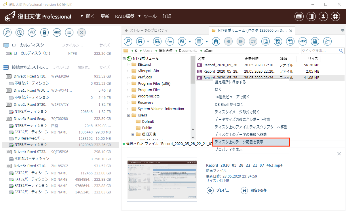Viewport: 346px width, 211px height.
Task: Click Users in the breadcrumb path
Action: click(148, 51)
